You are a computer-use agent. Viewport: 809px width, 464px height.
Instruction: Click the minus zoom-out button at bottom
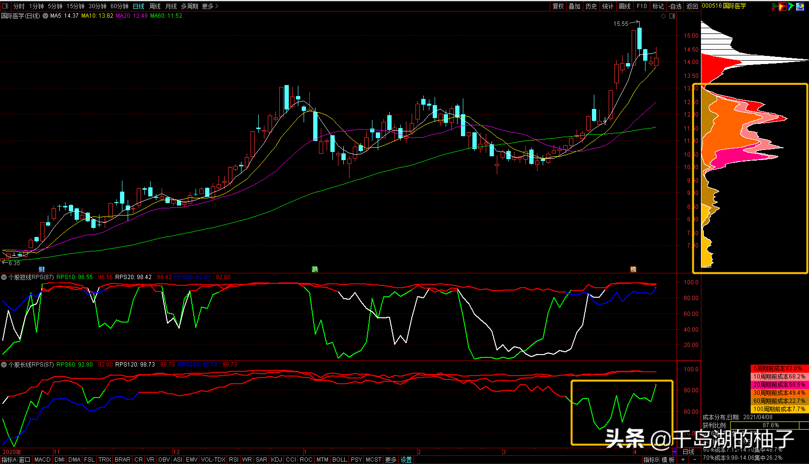[694, 460]
